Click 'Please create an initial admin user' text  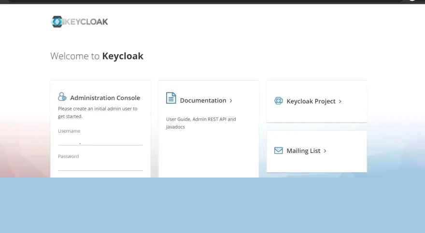[98, 112]
